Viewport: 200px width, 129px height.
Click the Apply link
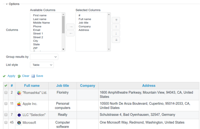(x=11, y=76)
